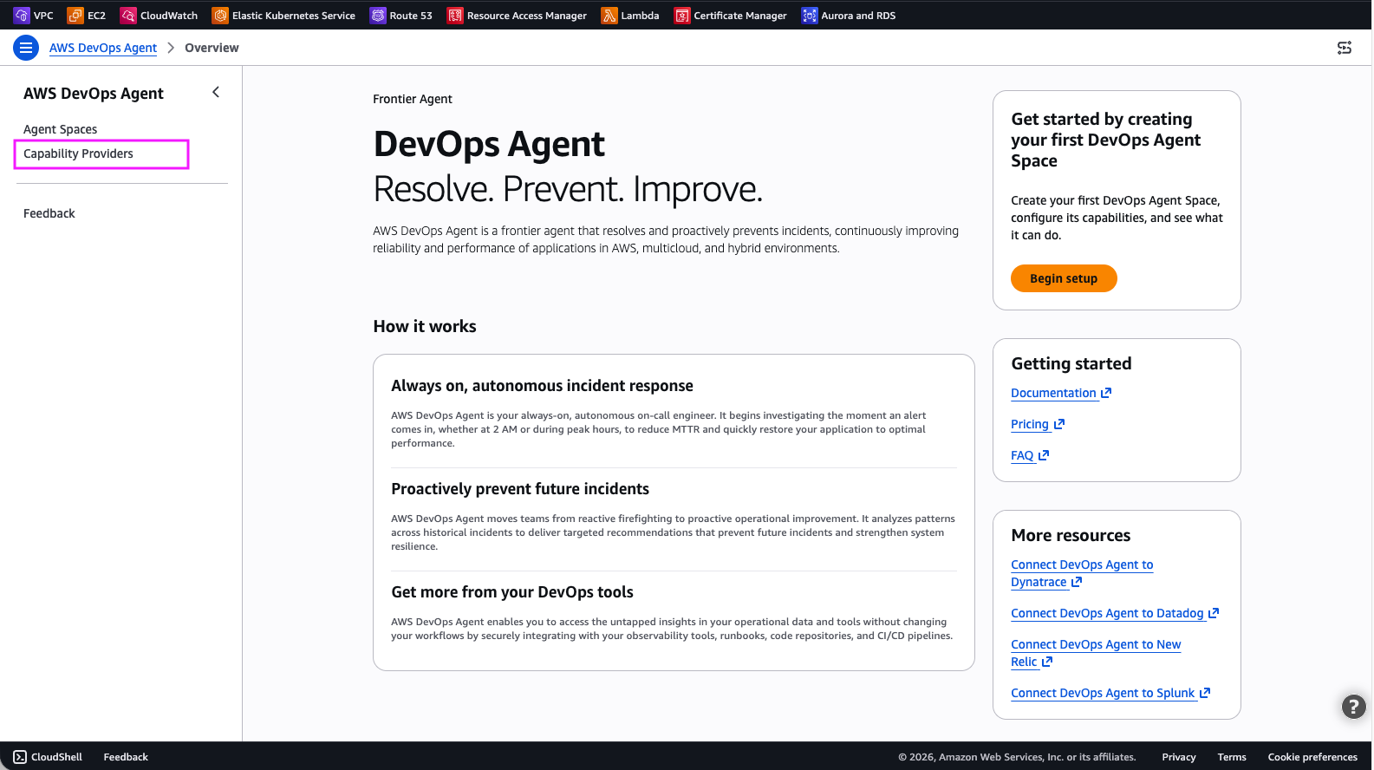
Task: Select Agent Spaces in the sidebar
Action: pos(61,129)
